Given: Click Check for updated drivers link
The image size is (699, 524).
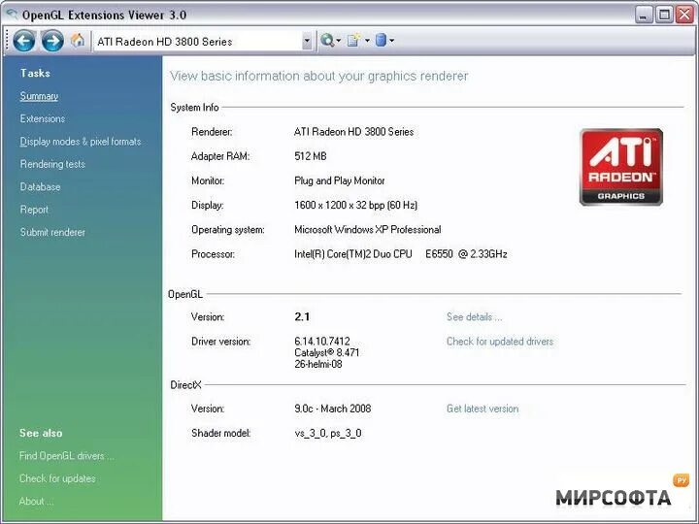Looking at the screenshot, I should 500,342.
